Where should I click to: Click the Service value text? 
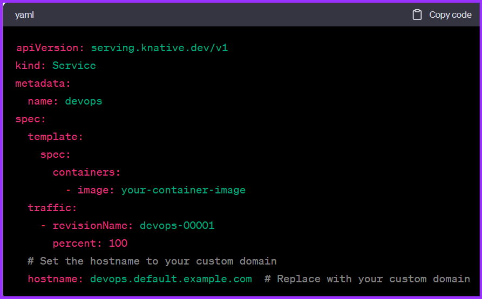click(74, 65)
